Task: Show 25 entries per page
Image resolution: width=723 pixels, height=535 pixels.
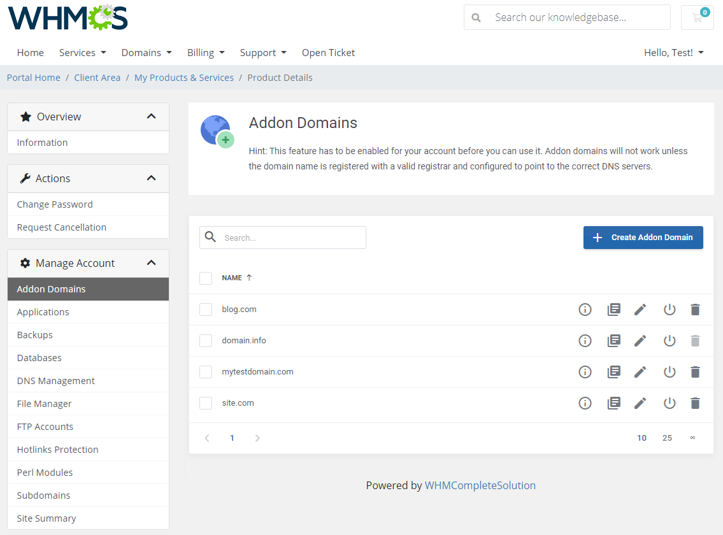Action: [x=667, y=438]
